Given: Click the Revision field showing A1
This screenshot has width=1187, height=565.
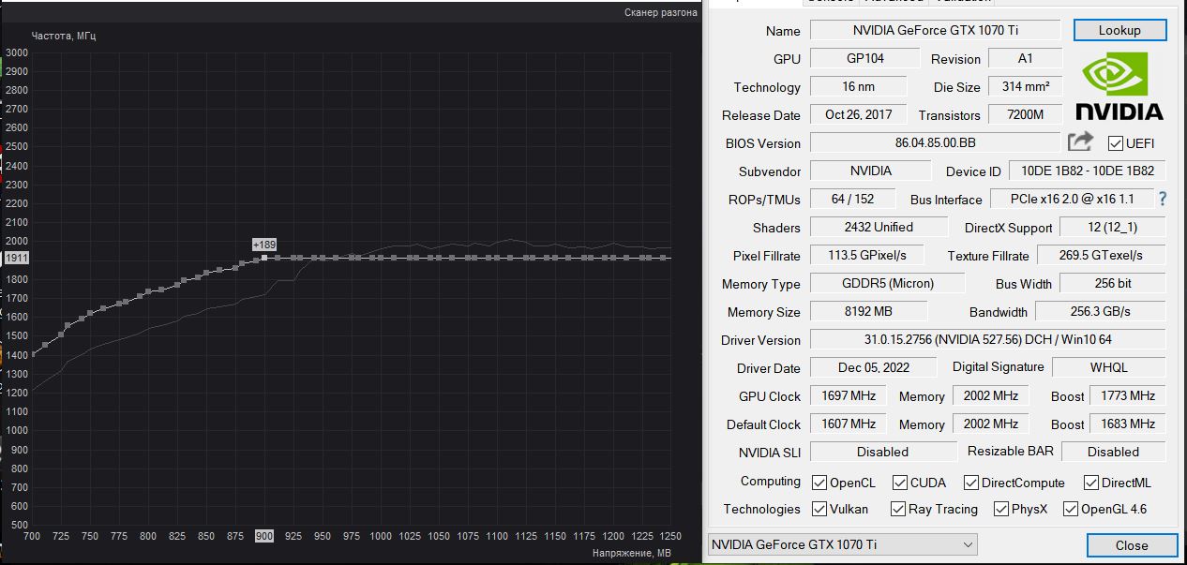Looking at the screenshot, I should 1026,58.
